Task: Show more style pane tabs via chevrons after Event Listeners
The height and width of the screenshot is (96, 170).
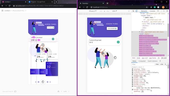Action: point(160,61)
